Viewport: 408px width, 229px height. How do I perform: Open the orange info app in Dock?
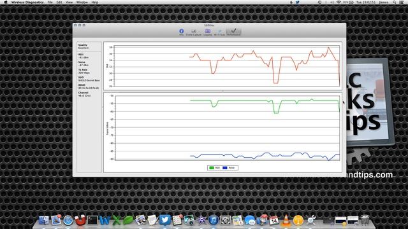298,221
